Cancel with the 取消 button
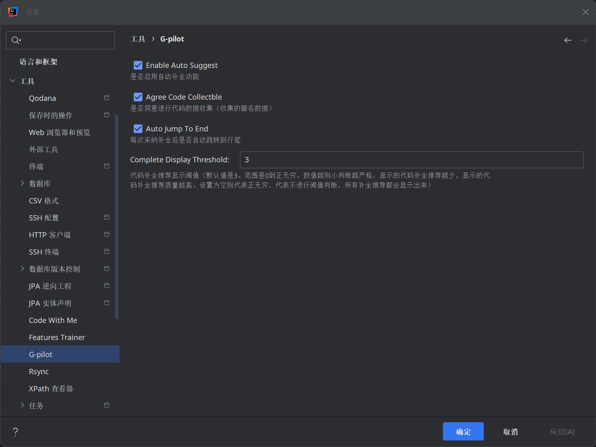 510,432
